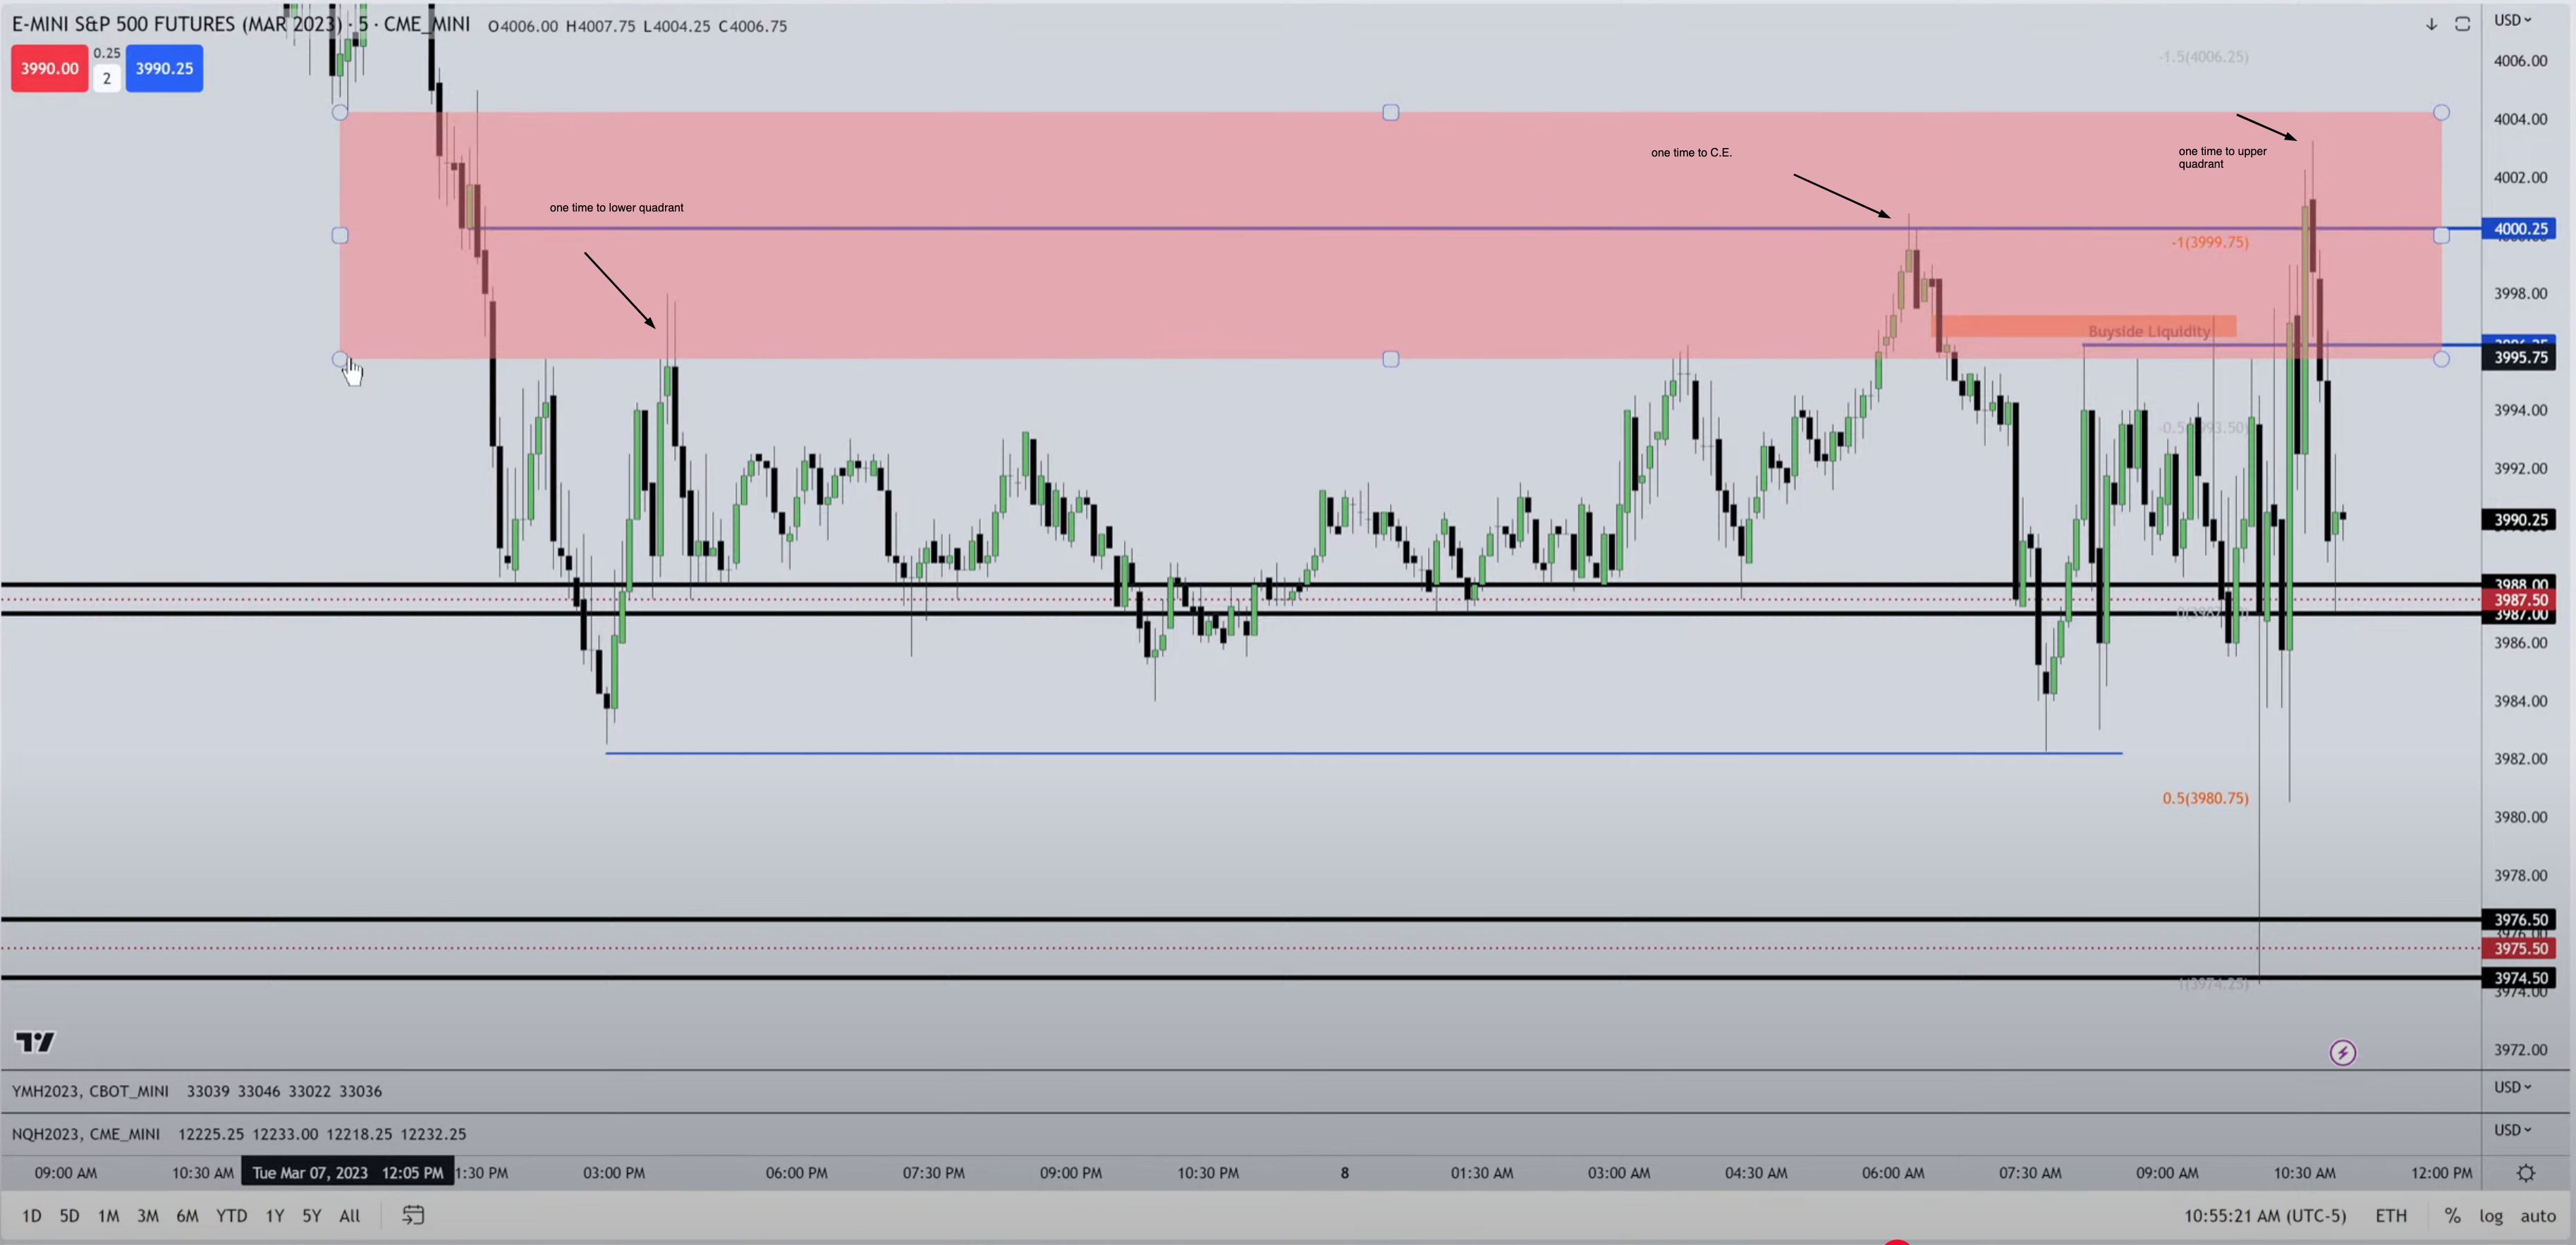
Task: Click the black 3995.75 price label
Action: point(2520,358)
